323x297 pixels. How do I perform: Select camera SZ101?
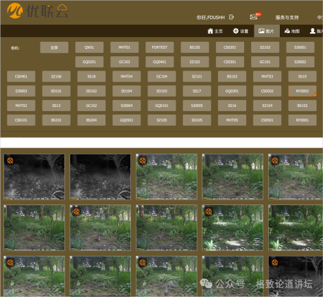coord(197,77)
